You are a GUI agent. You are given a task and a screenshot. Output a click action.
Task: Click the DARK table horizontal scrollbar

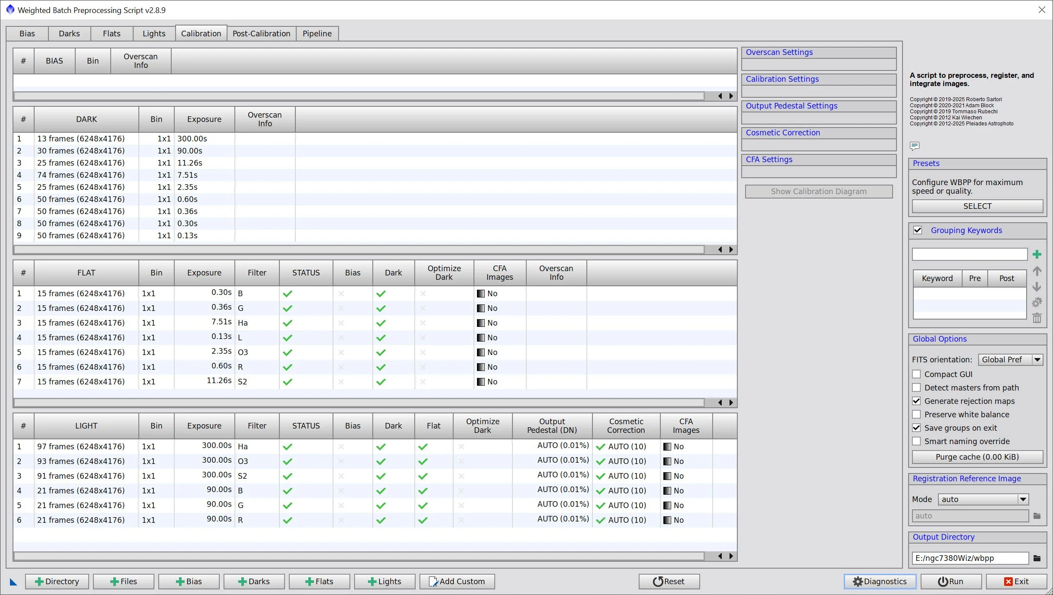(x=359, y=250)
